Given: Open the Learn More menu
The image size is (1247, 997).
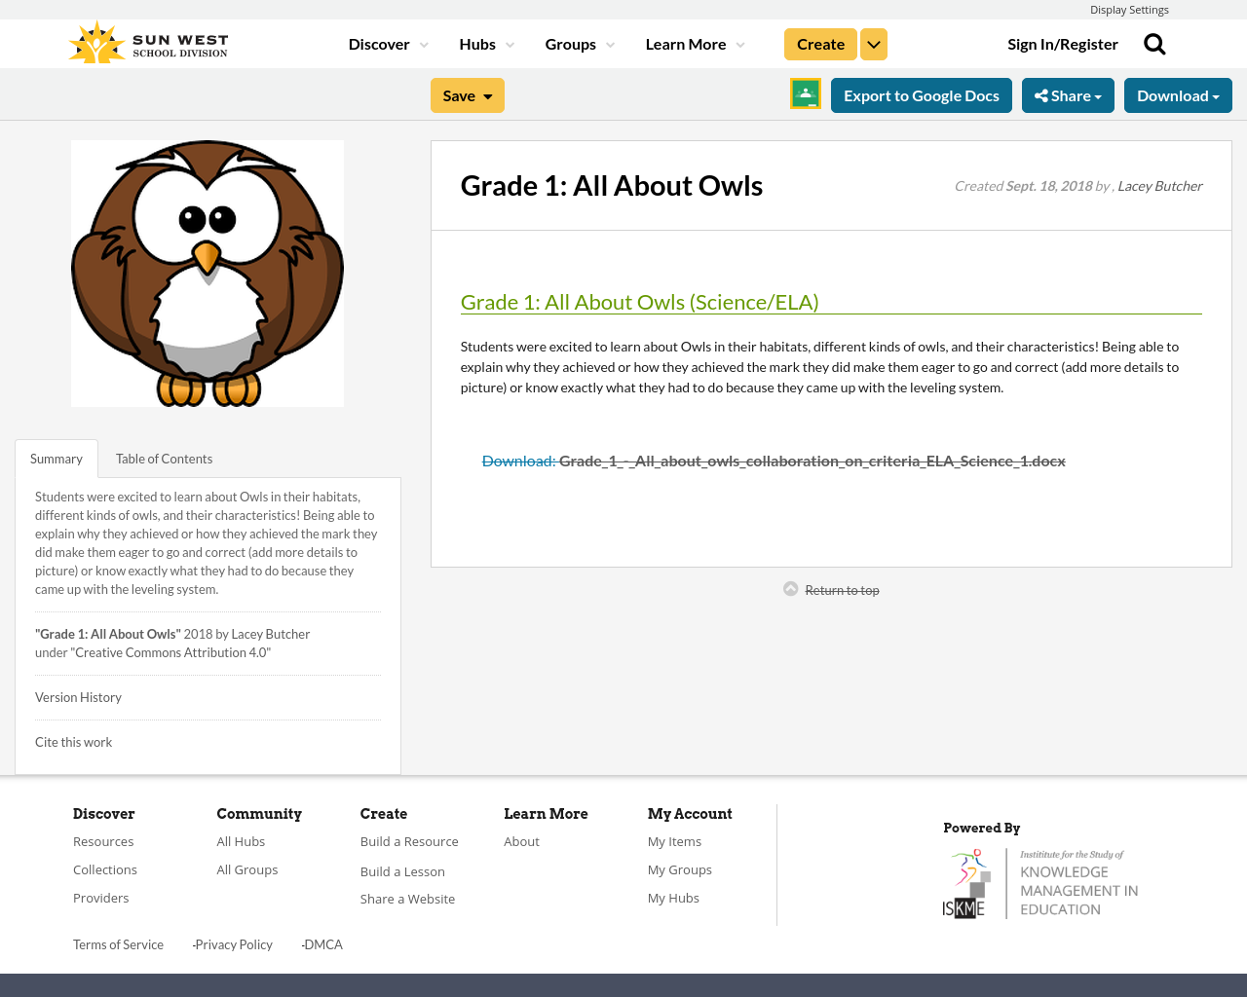Looking at the screenshot, I should [x=686, y=43].
